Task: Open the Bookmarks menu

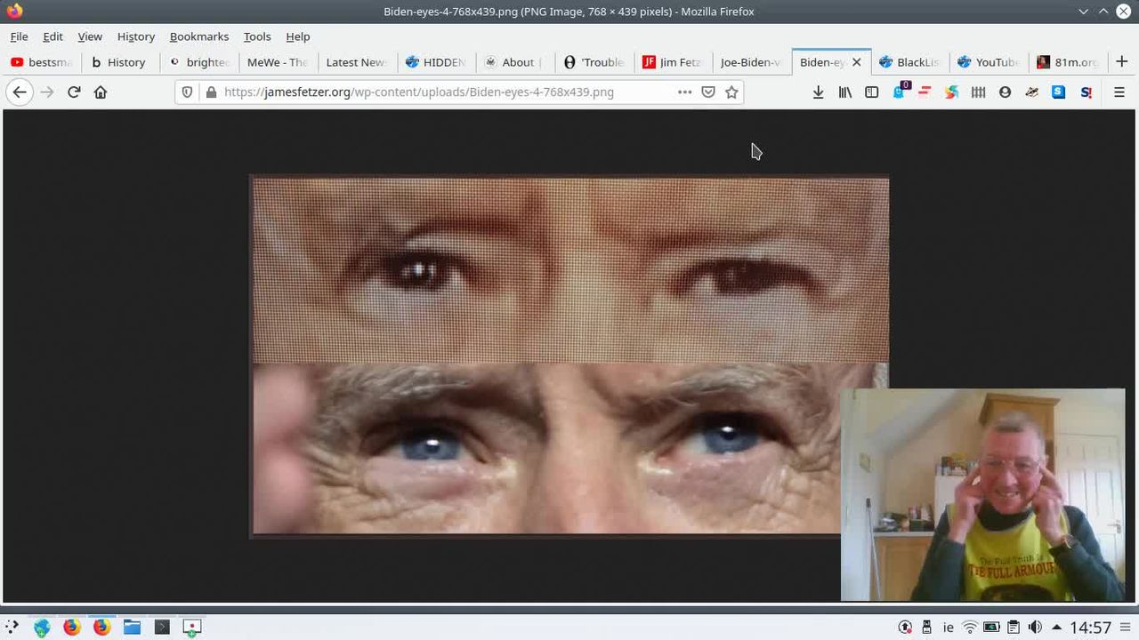Action: 198,36
